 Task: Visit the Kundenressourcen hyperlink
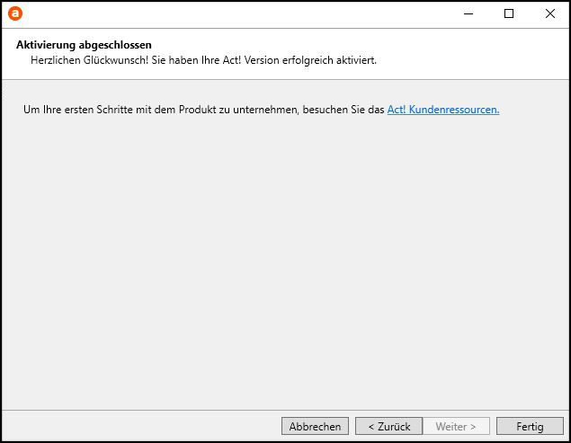(x=443, y=110)
